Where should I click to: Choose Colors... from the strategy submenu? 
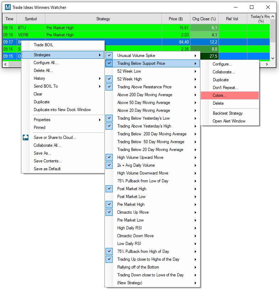(x=219, y=95)
